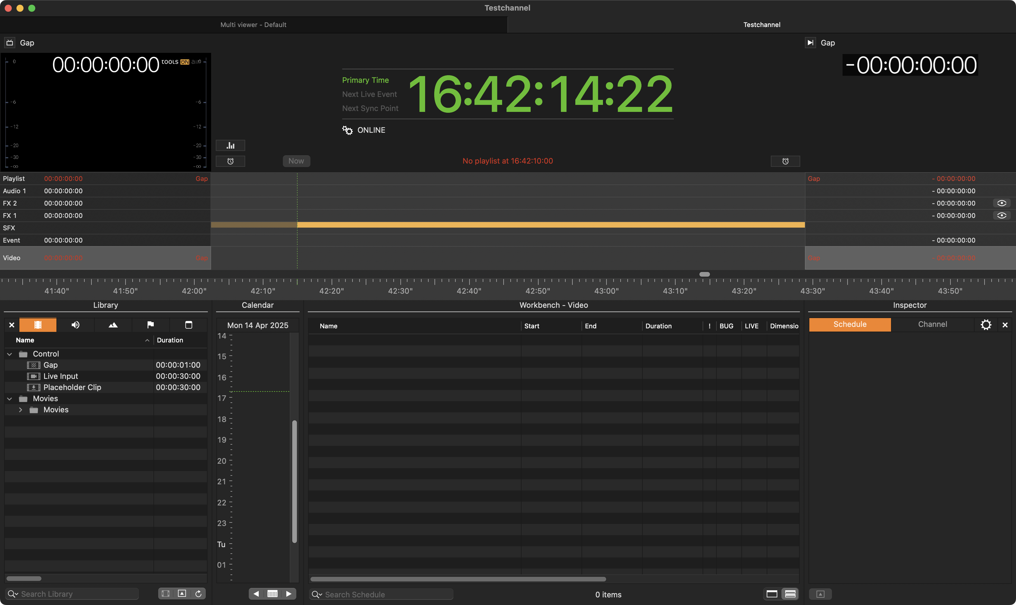This screenshot has width=1016, height=605.
Task: Open the Search Schedule magnifier dropdown
Action: click(317, 594)
